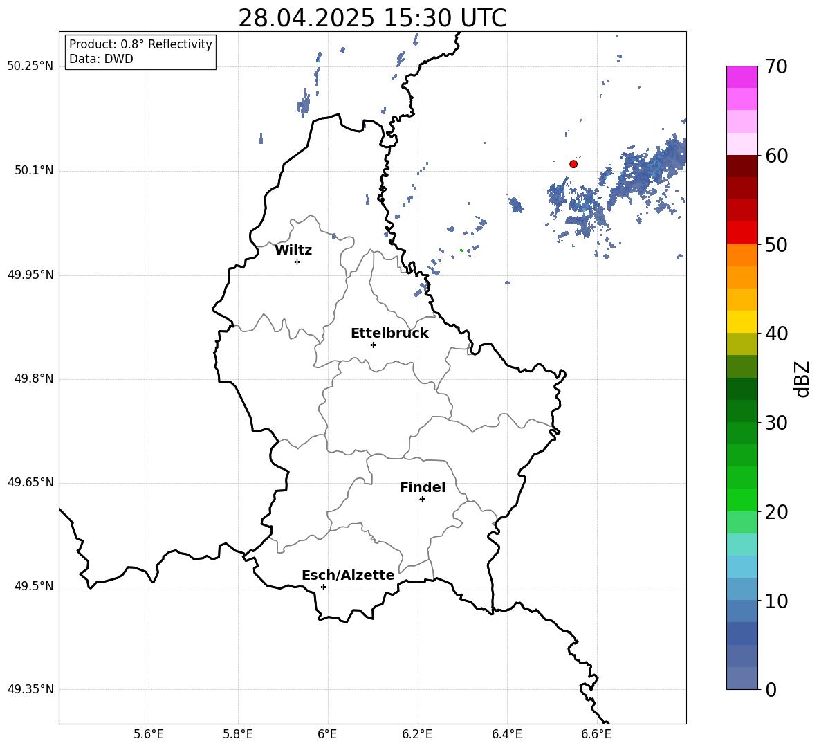Click the 6.6°E longitude label
This screenshot has height=748, width=819.
click(x=596, y=734)
